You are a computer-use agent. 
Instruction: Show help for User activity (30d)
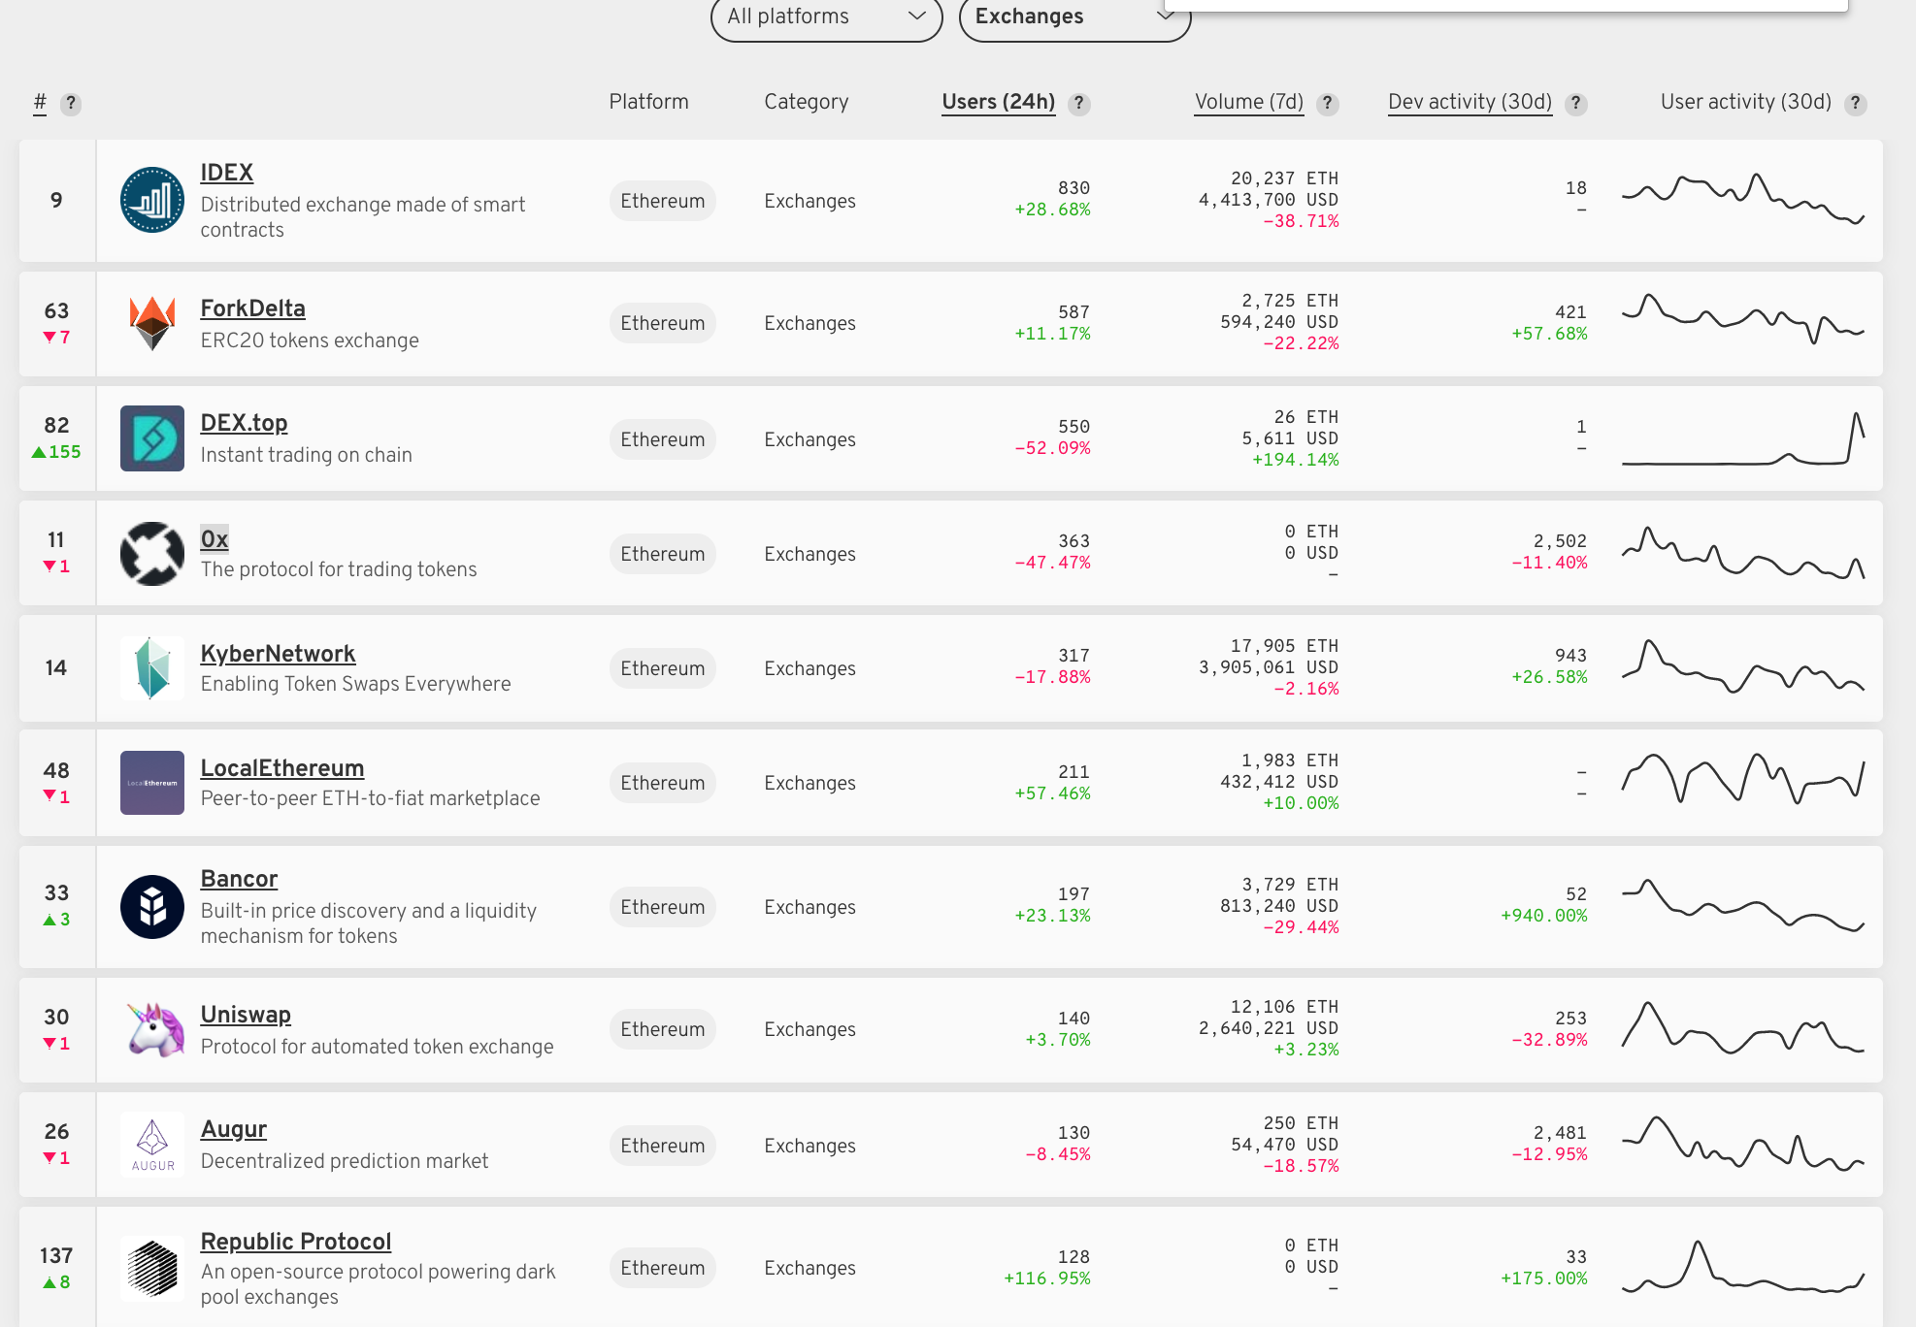(1855, 104)
